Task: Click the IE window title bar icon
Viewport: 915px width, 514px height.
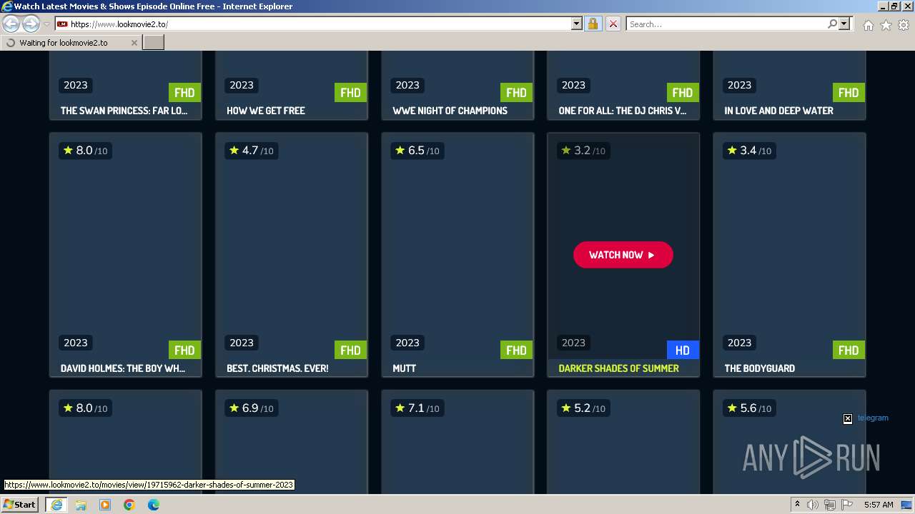Action: click(7, 6)
